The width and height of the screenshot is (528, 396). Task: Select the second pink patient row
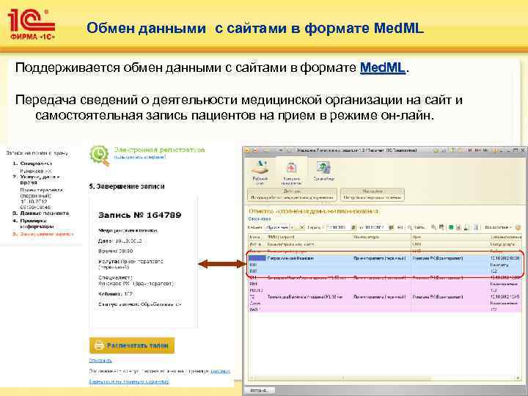click(384, 303)
